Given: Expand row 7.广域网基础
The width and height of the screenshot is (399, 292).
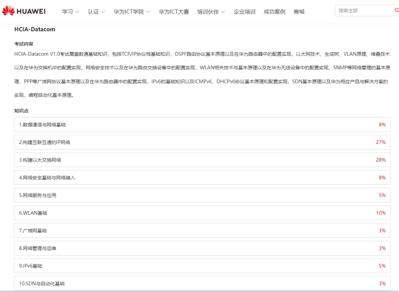Looking at the screenshot, I should [202, 230].
